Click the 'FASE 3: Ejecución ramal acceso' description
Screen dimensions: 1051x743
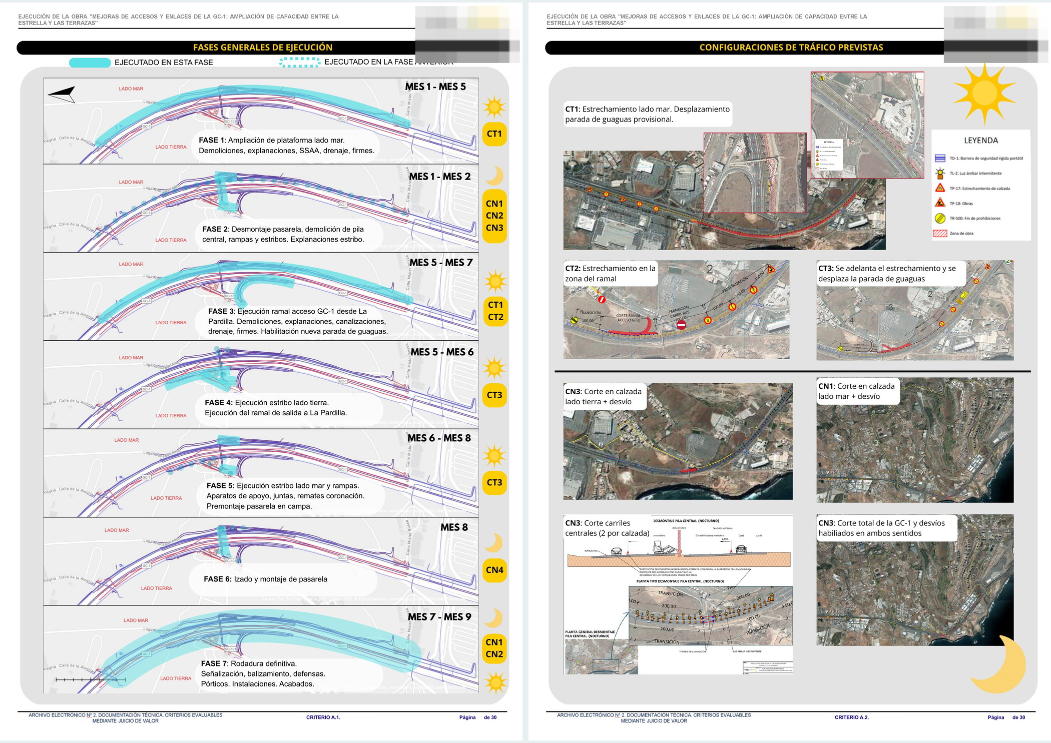click(x=298, y=321)
